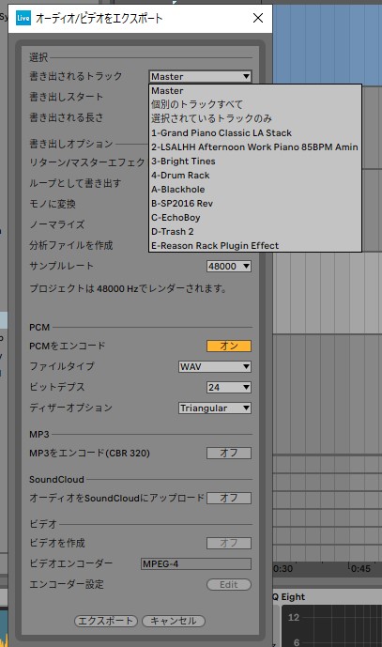Viewport: 382px width, 647px height.
Task: Open the sample rate 48000 dropdown
Action: tap(229, 266)
